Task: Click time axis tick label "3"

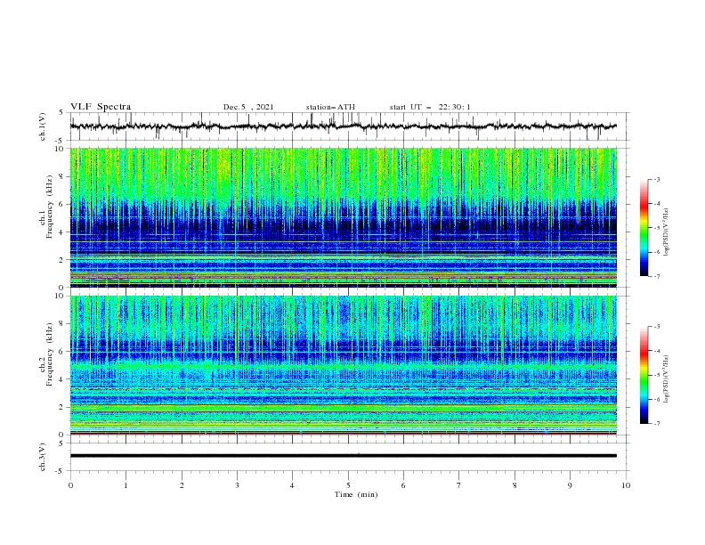Action: point(237,485)
